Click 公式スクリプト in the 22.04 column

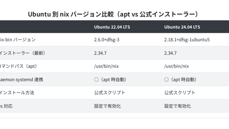[109, 93]
